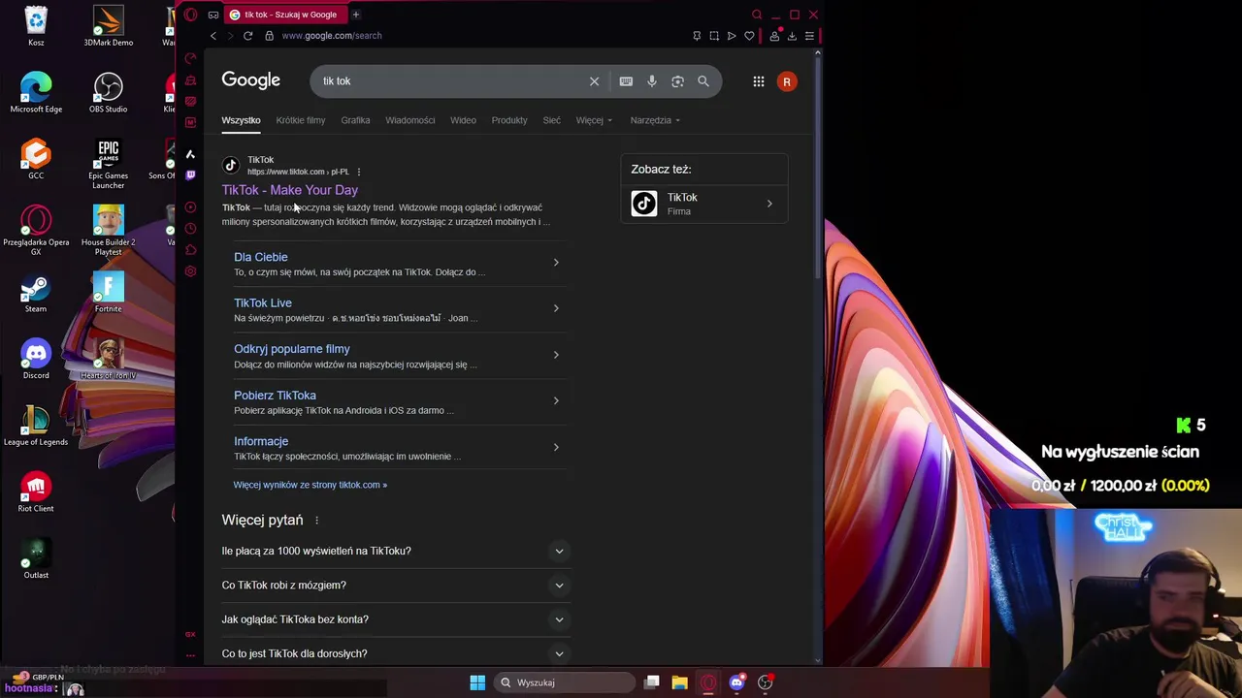Viewport: 1242px width, 698px height.
Task: Open the Opera account profile icon
Action: (x=774, y=36)
